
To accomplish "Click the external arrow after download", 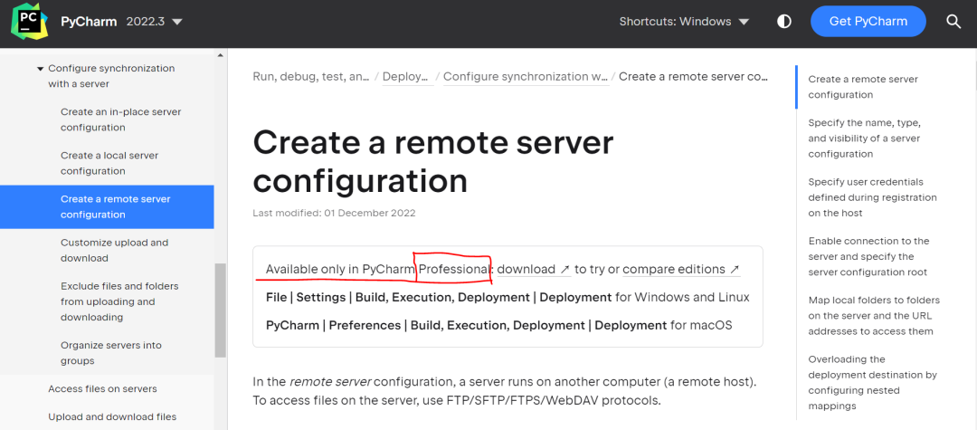I will (565, 269).
